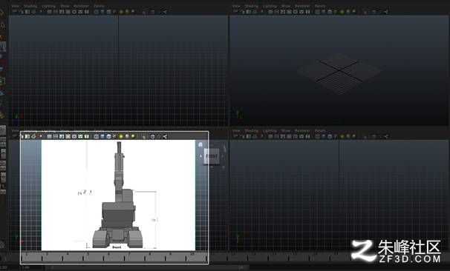Image resolution: width=450 pixels, height=271 pixels.
Task: Open Show dropdown in bottom-right viewport
Action: pyautogui.click(x=286, y=130)
